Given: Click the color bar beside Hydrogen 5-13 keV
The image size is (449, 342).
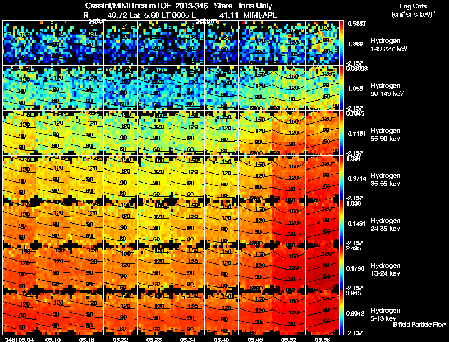Looking at the screenshot, I should (x=341, y=313).
